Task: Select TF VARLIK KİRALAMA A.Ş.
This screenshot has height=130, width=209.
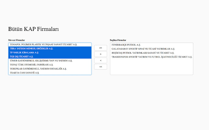Action: pos(50,53)
